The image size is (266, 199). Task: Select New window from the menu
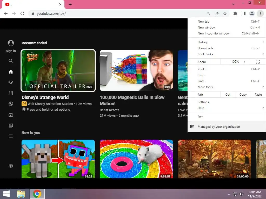(x=227, y=27)
